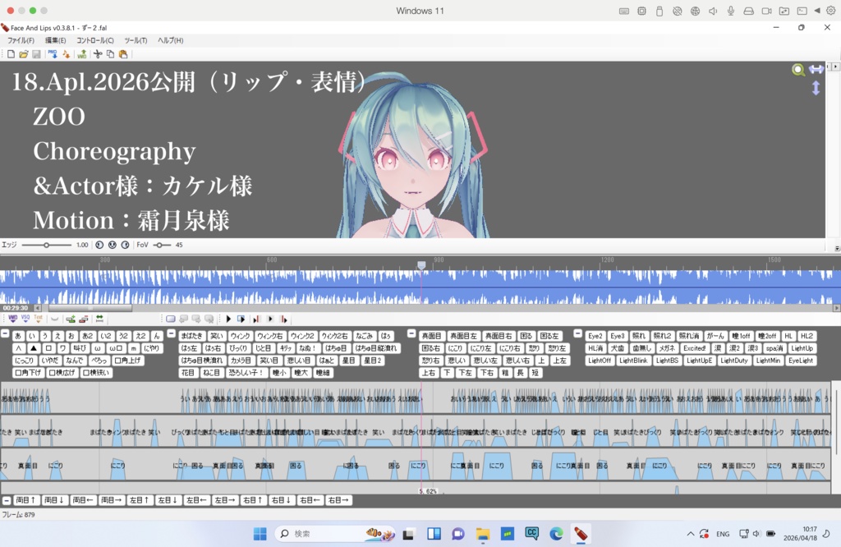Viewport: 841px width, 547px height.
Task: Click the green horizontal fit-width icon
Action: pyautogui.click(x=99, y=319)
